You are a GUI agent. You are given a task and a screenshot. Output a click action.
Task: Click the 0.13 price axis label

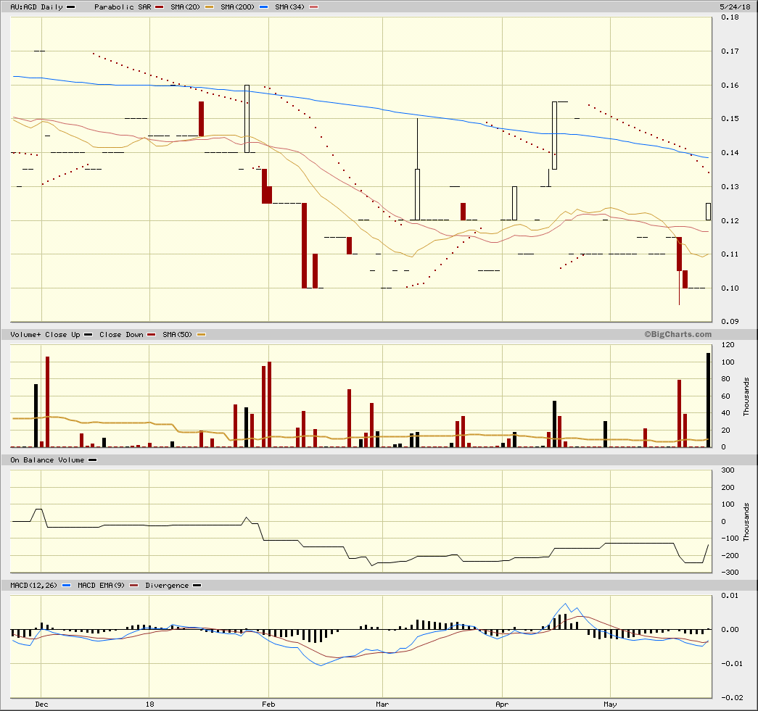tap(730, 186)
